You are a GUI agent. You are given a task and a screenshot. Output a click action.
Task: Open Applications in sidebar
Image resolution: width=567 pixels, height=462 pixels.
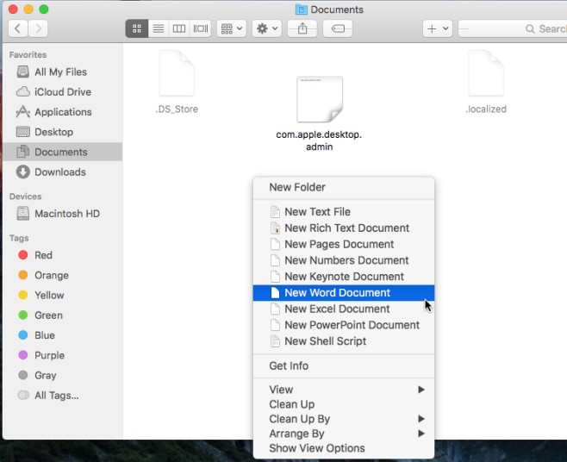(62, 112)
